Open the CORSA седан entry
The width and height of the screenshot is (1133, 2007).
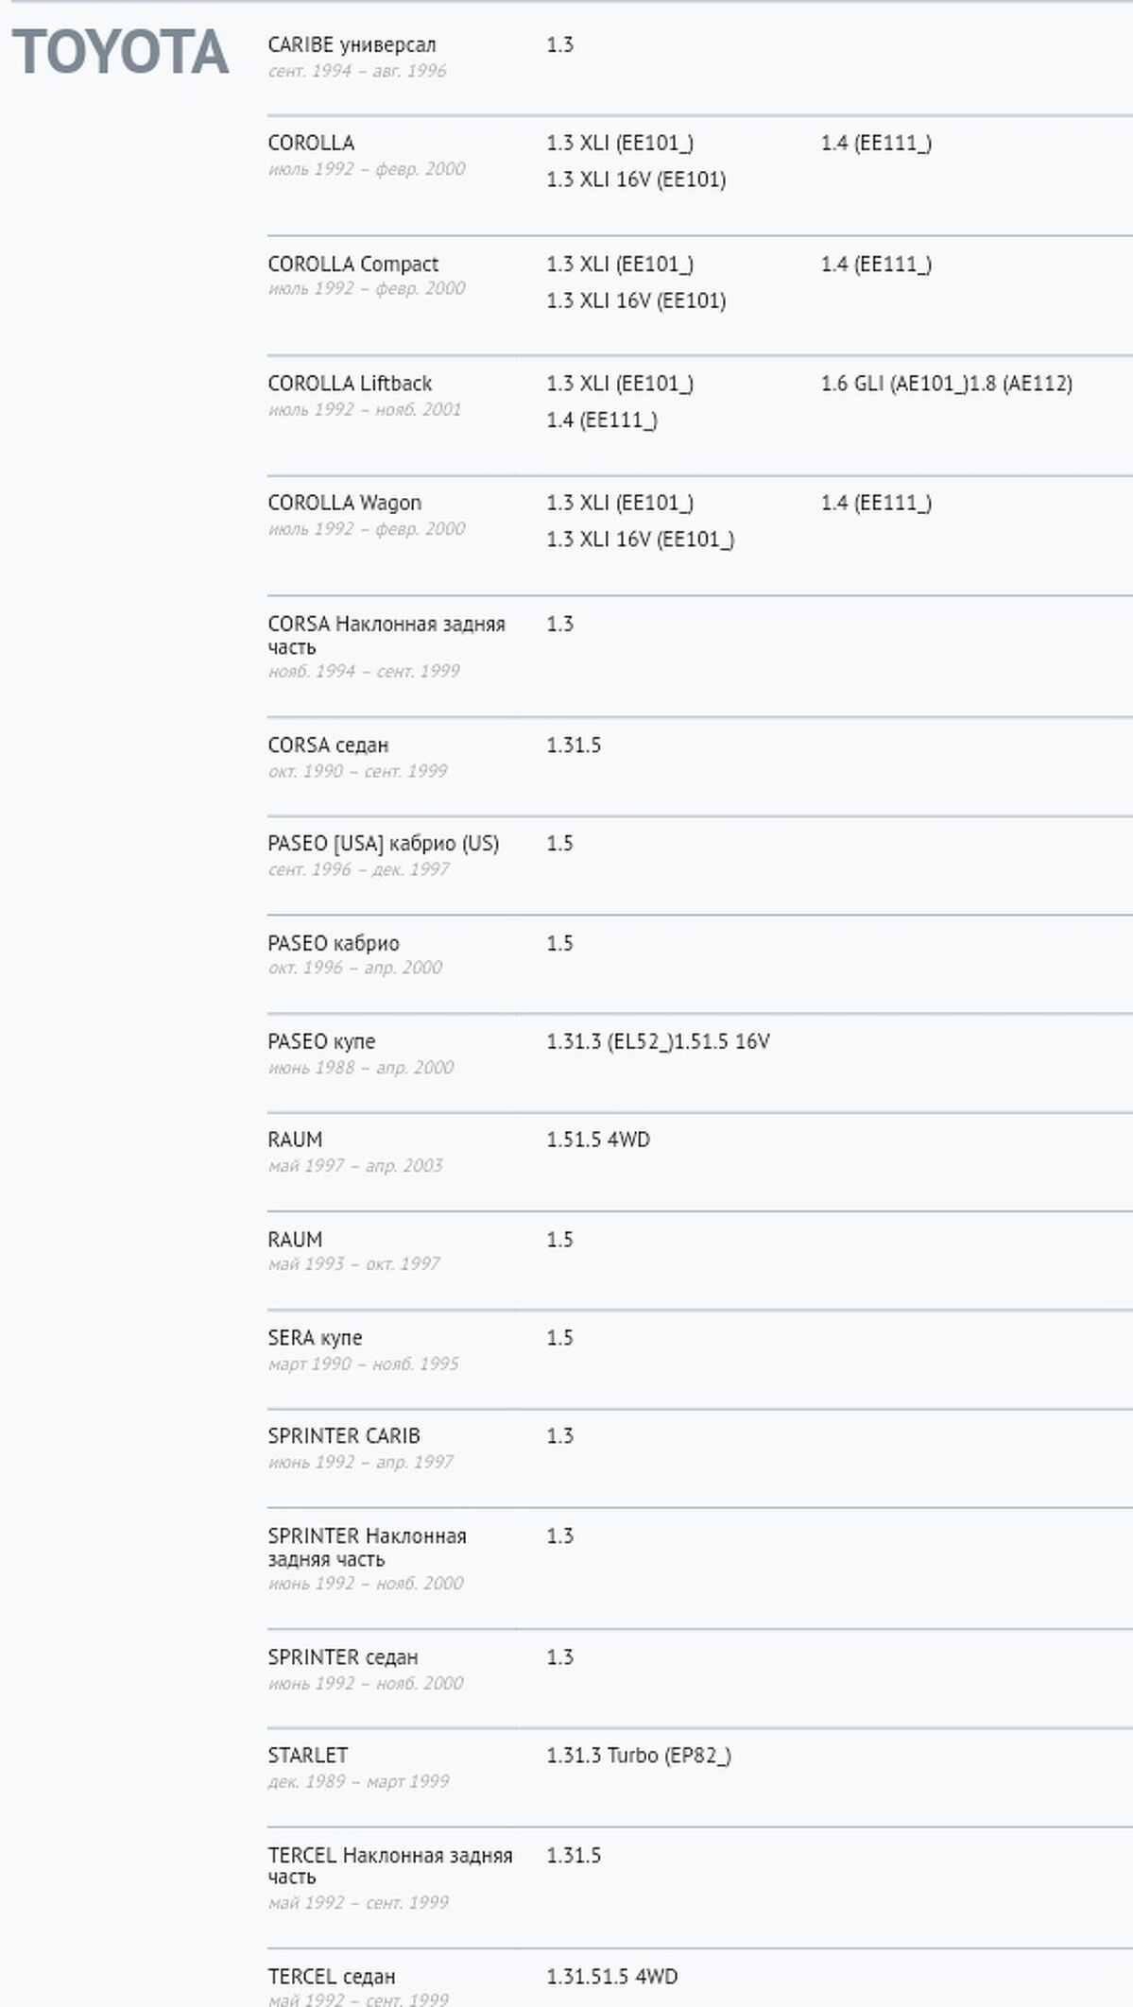tap(328, 746)
